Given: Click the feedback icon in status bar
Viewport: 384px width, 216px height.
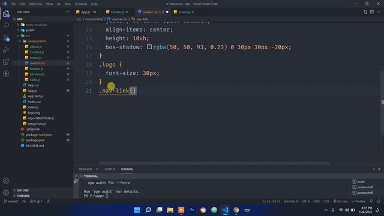Looking at the screenshot, I should click(x=371, y=202).
